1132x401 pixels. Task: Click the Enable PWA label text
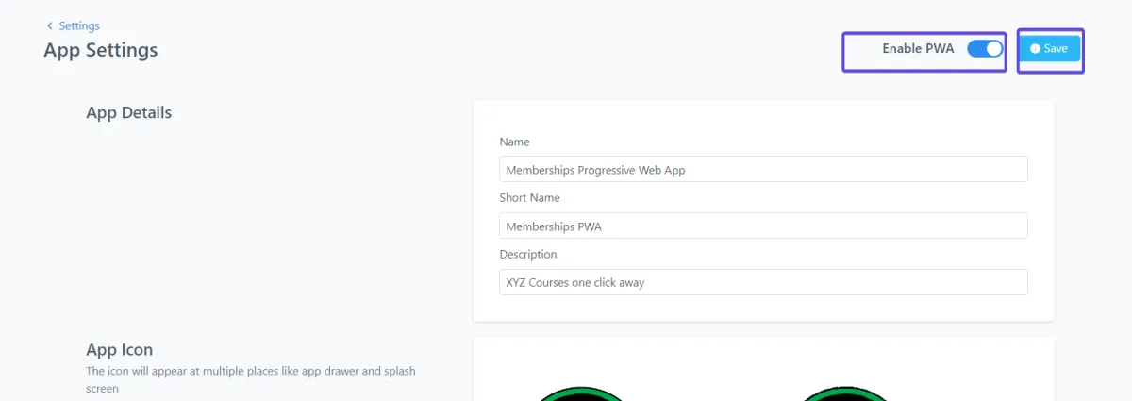click(x=918, y=48)
